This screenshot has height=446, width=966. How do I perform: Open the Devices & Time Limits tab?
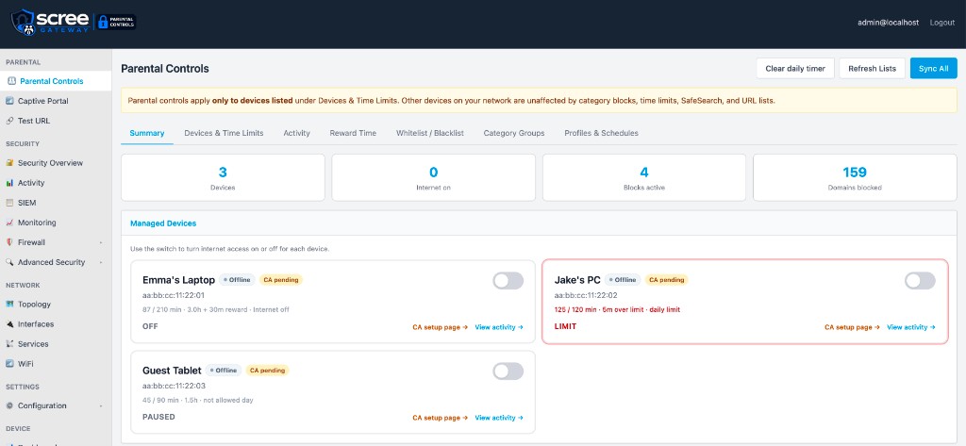click(x=224, y=133)
